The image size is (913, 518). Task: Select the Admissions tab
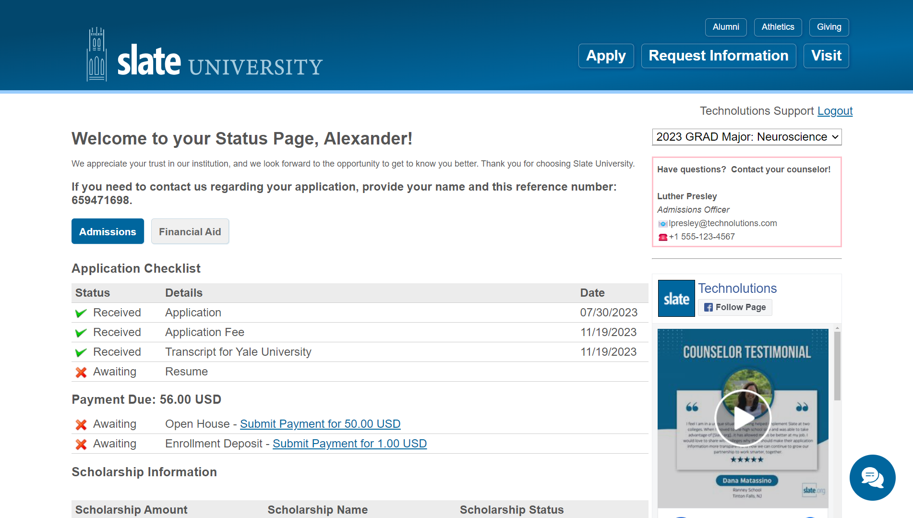[108, 231]
